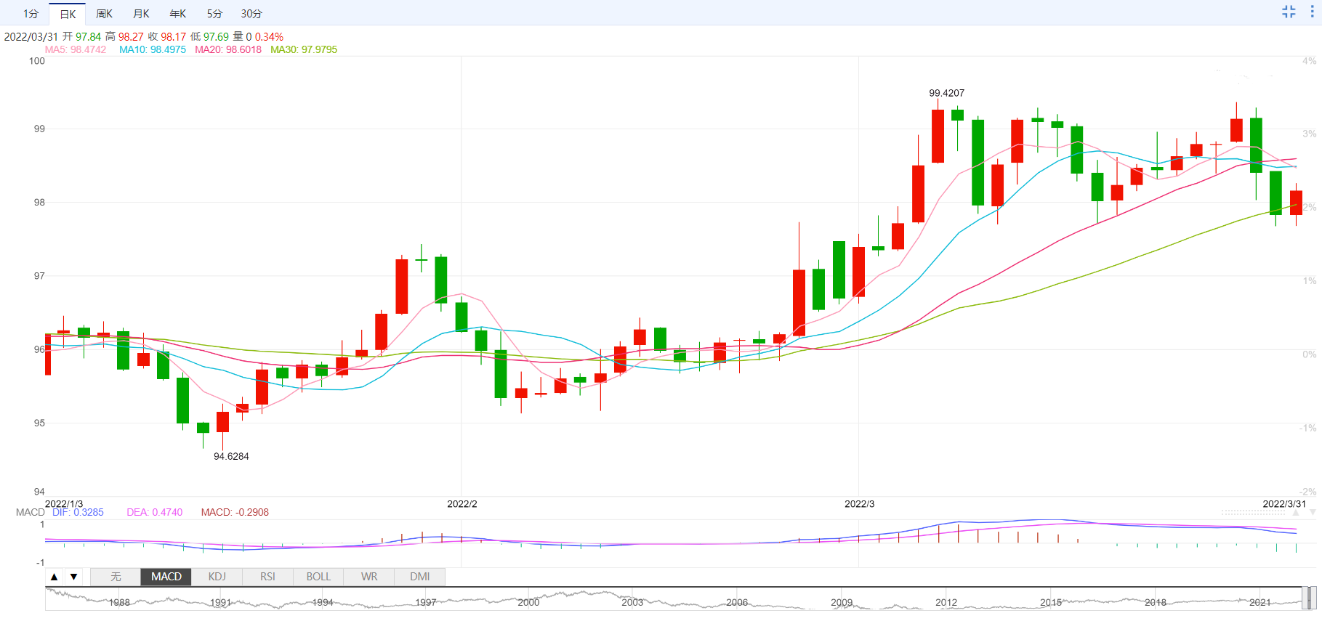Viewport: 1322px width, 621px height.
Task: Click the grey down triangle below 2022/3/31
Action: pos(1313,513)
